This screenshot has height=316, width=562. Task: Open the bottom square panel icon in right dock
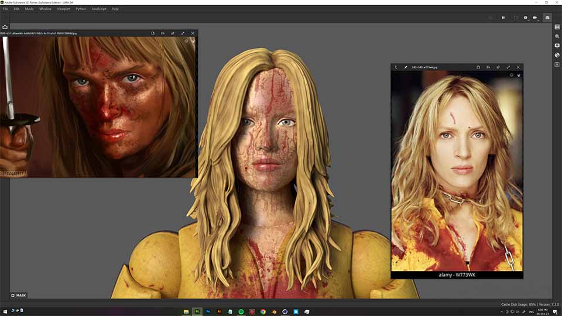click(x=557, y=64)
